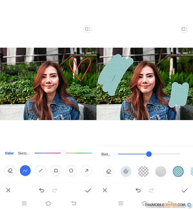Image resolution: width=193 pixels, height=209 pixels.
Task: Choose the straight line drawing tool
Action: [x=41, y=171]
